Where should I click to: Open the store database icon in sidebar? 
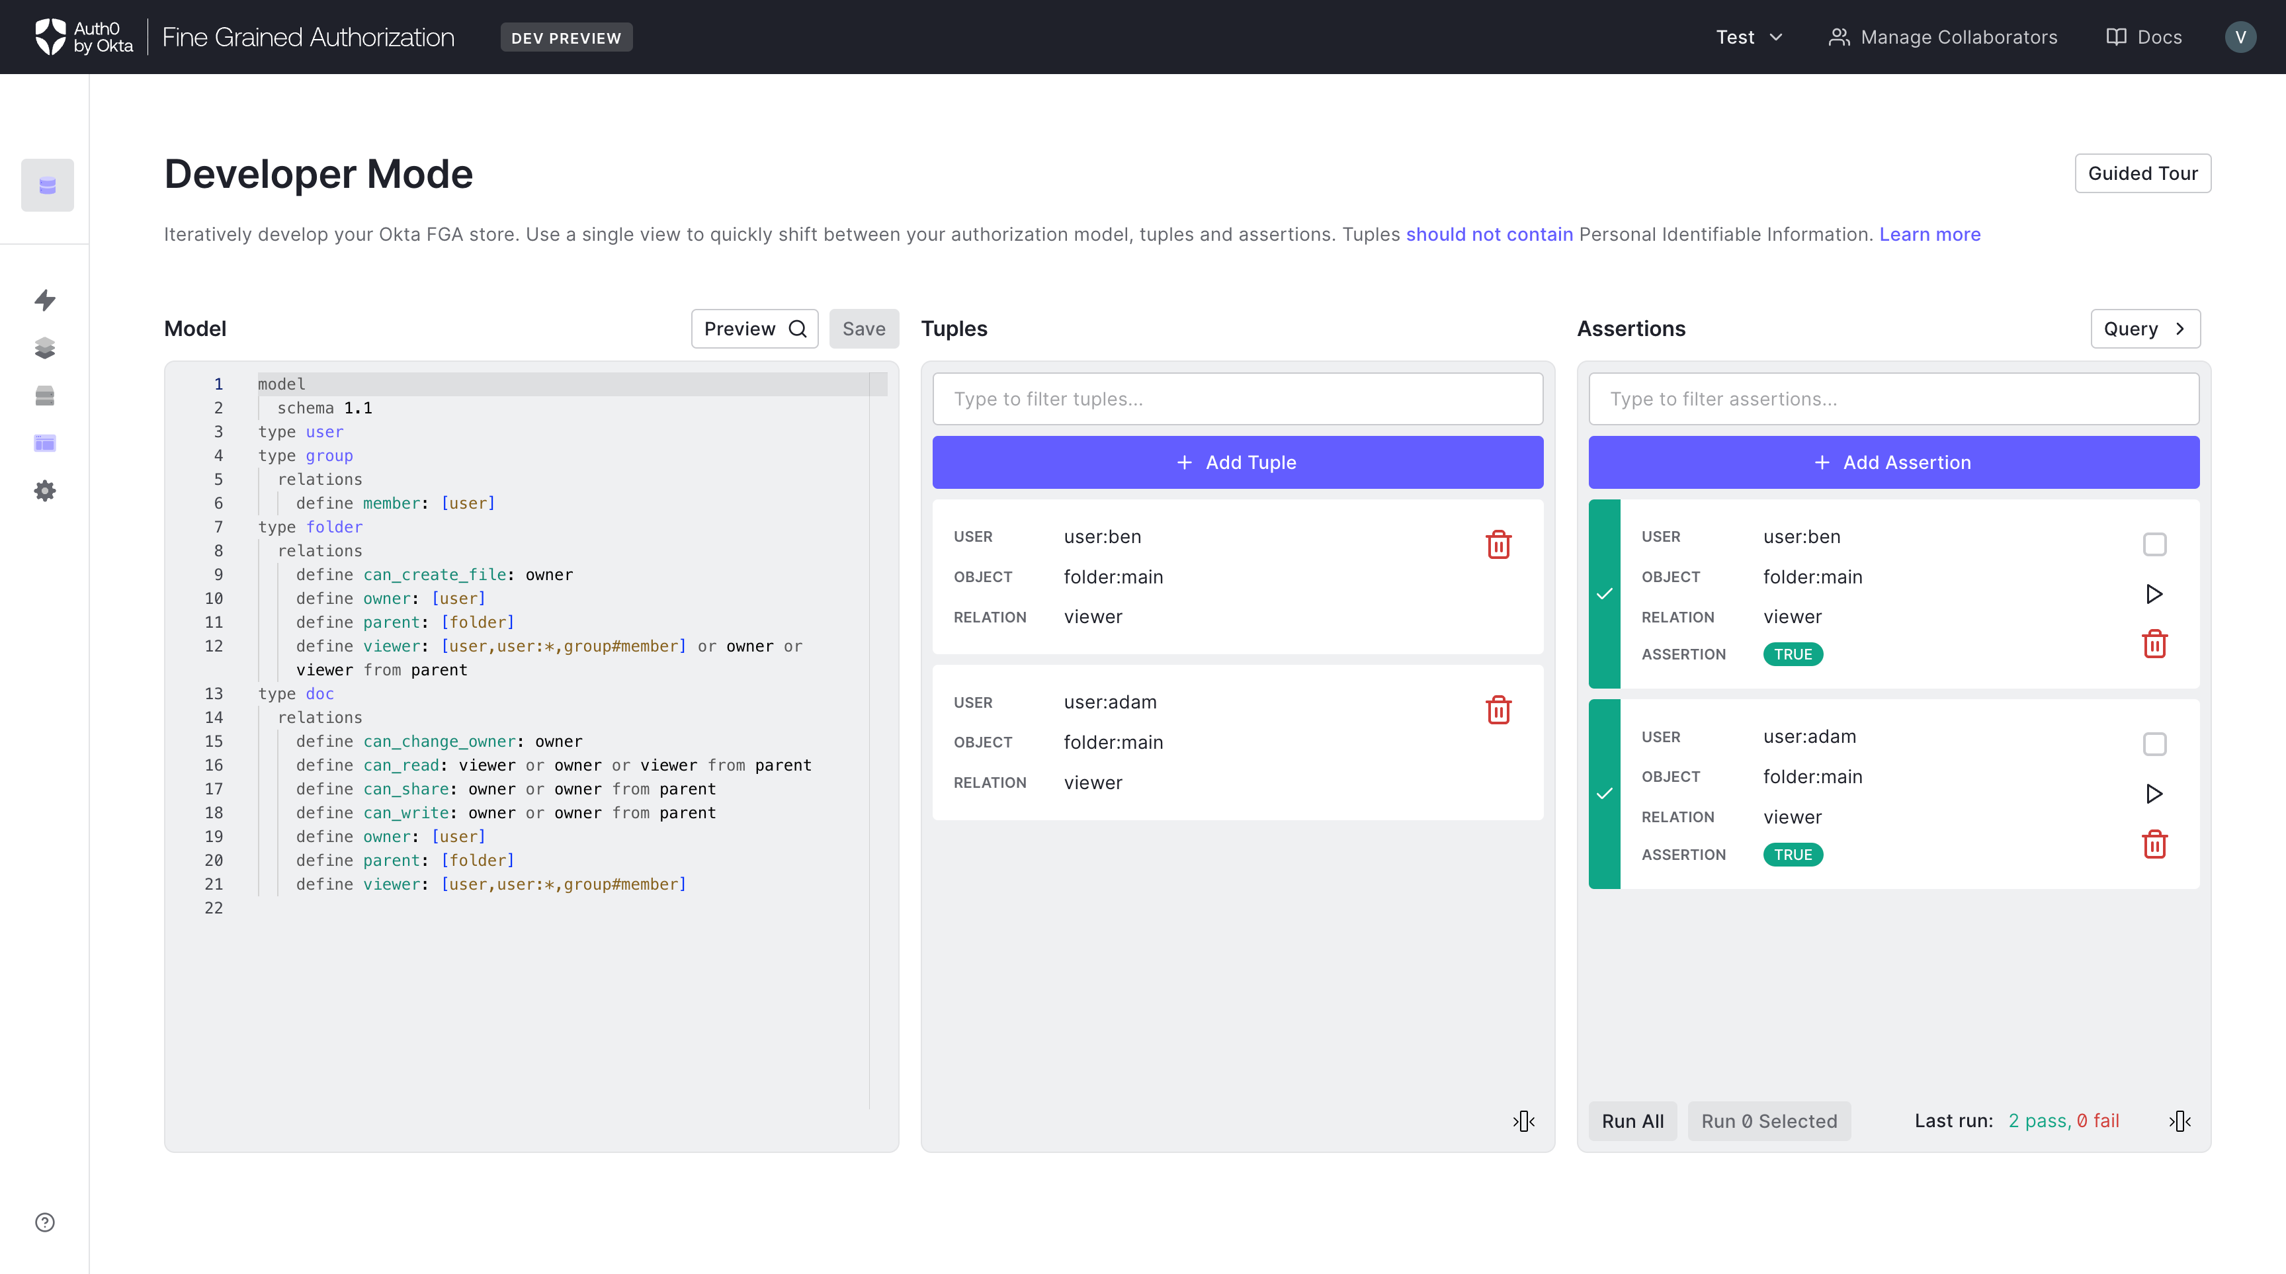tap(47, 185)
